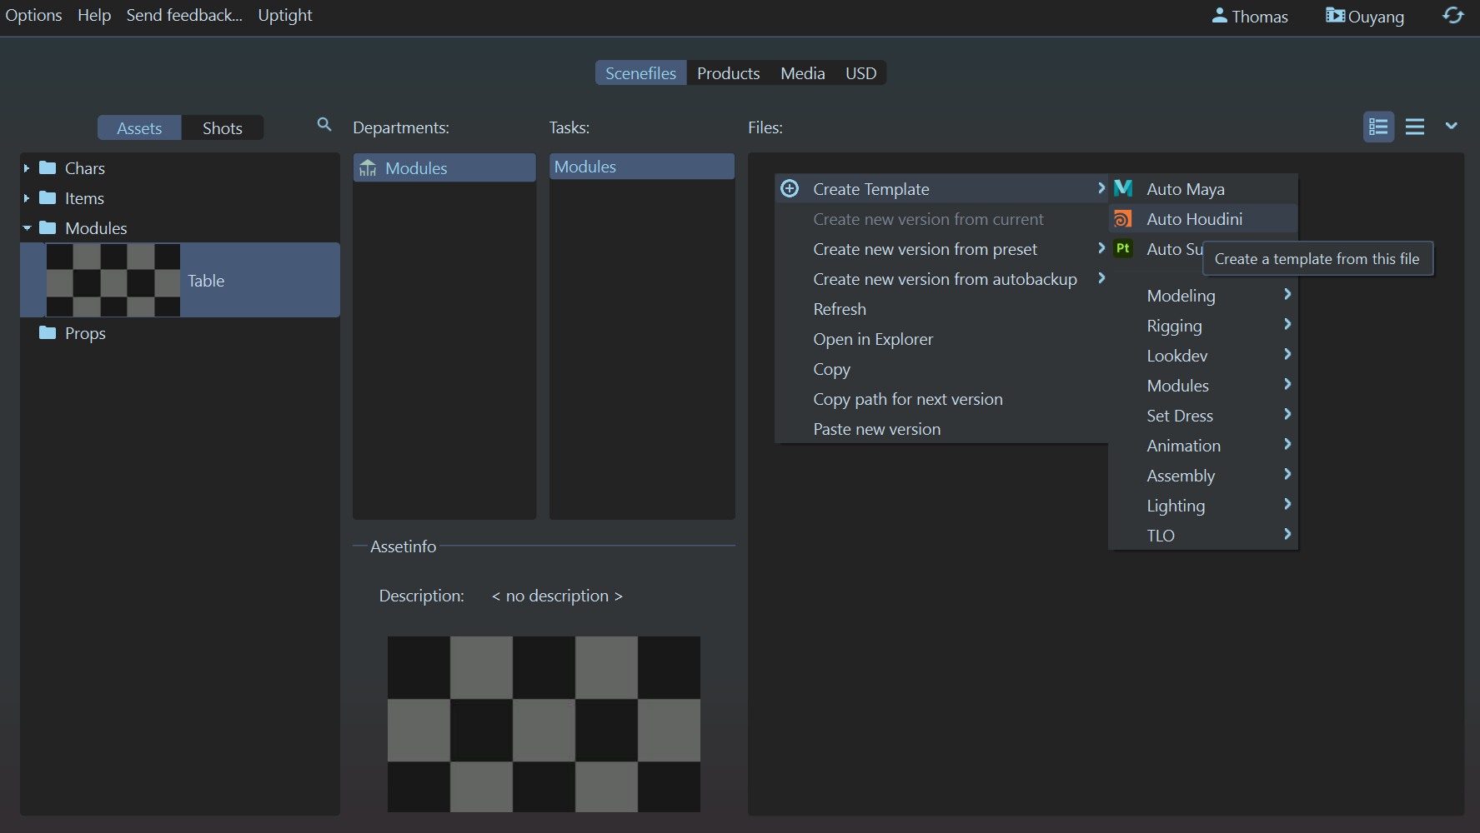Select Refresh from the context menu
1480x833 pixels.
point(840,309)
